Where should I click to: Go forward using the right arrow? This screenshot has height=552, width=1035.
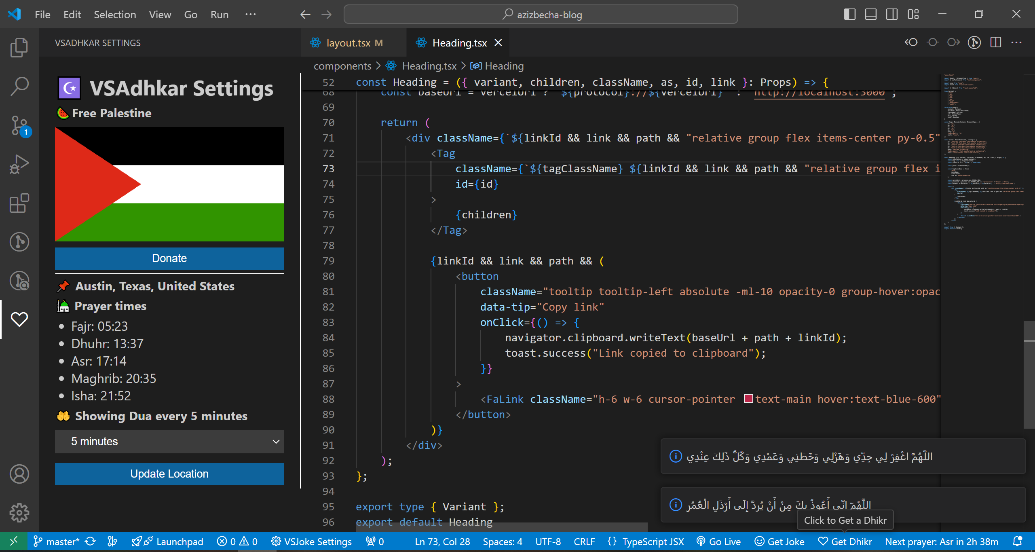click(327, 15)
